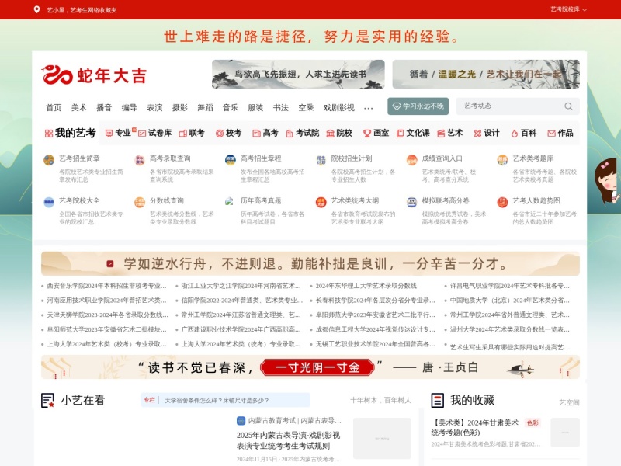Screen dimensions: 621x466
Task: Click the 成绩查询入口 icon
Action: click(412, 160)
